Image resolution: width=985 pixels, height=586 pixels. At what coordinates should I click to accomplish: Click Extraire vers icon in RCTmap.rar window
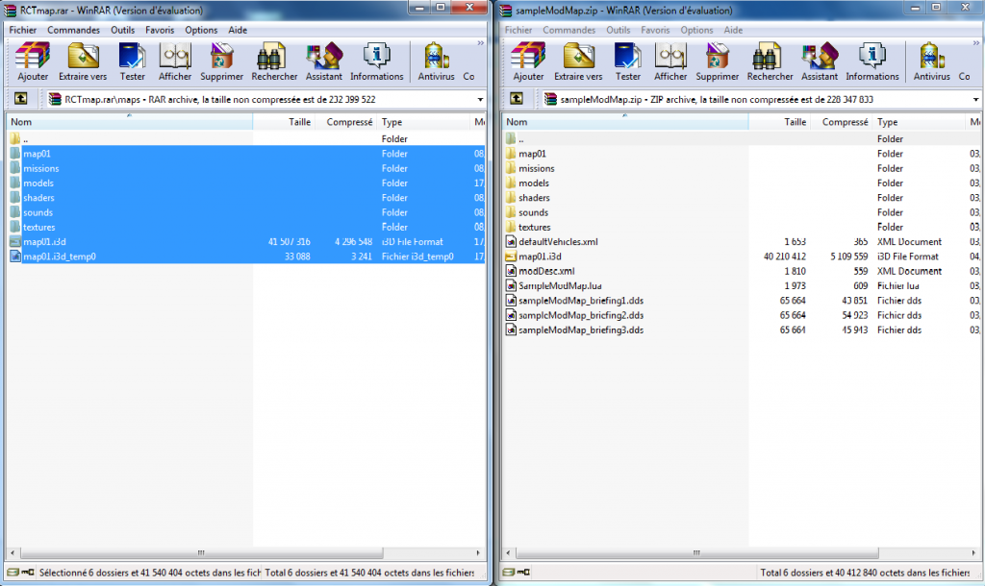click(83, 61)
